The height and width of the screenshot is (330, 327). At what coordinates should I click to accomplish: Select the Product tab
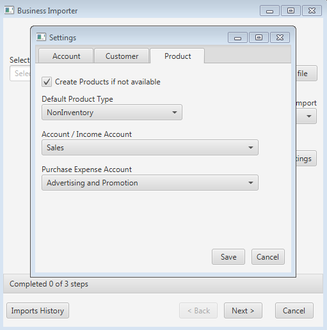pyautogui.click(x=177, y=56)
